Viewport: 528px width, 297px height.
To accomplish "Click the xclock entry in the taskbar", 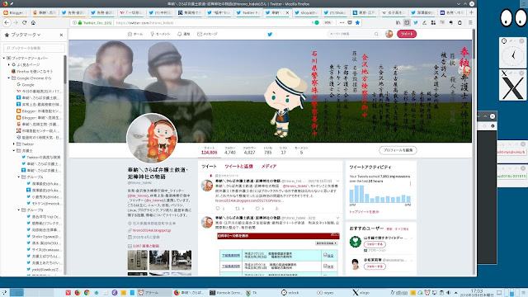I will tap(290, 293).
